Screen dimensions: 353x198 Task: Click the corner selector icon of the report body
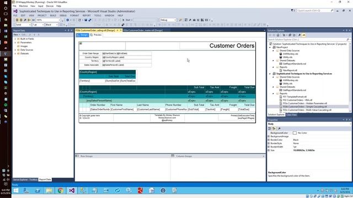81,43
